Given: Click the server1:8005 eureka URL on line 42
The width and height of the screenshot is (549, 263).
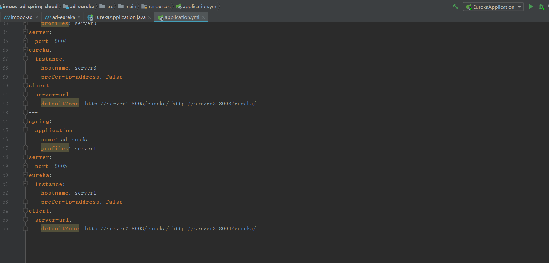Looking at the screenshot, I should (127, 104).
